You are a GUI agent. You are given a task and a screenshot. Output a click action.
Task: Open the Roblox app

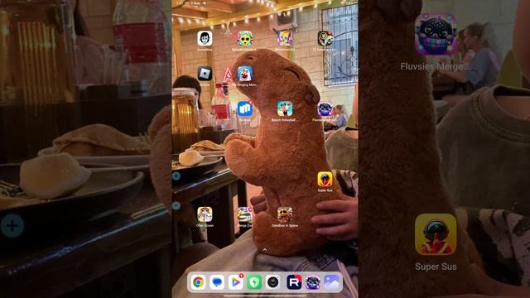205,74
